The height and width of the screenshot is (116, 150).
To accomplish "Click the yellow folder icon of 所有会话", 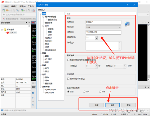I will (x=5, y=30).
